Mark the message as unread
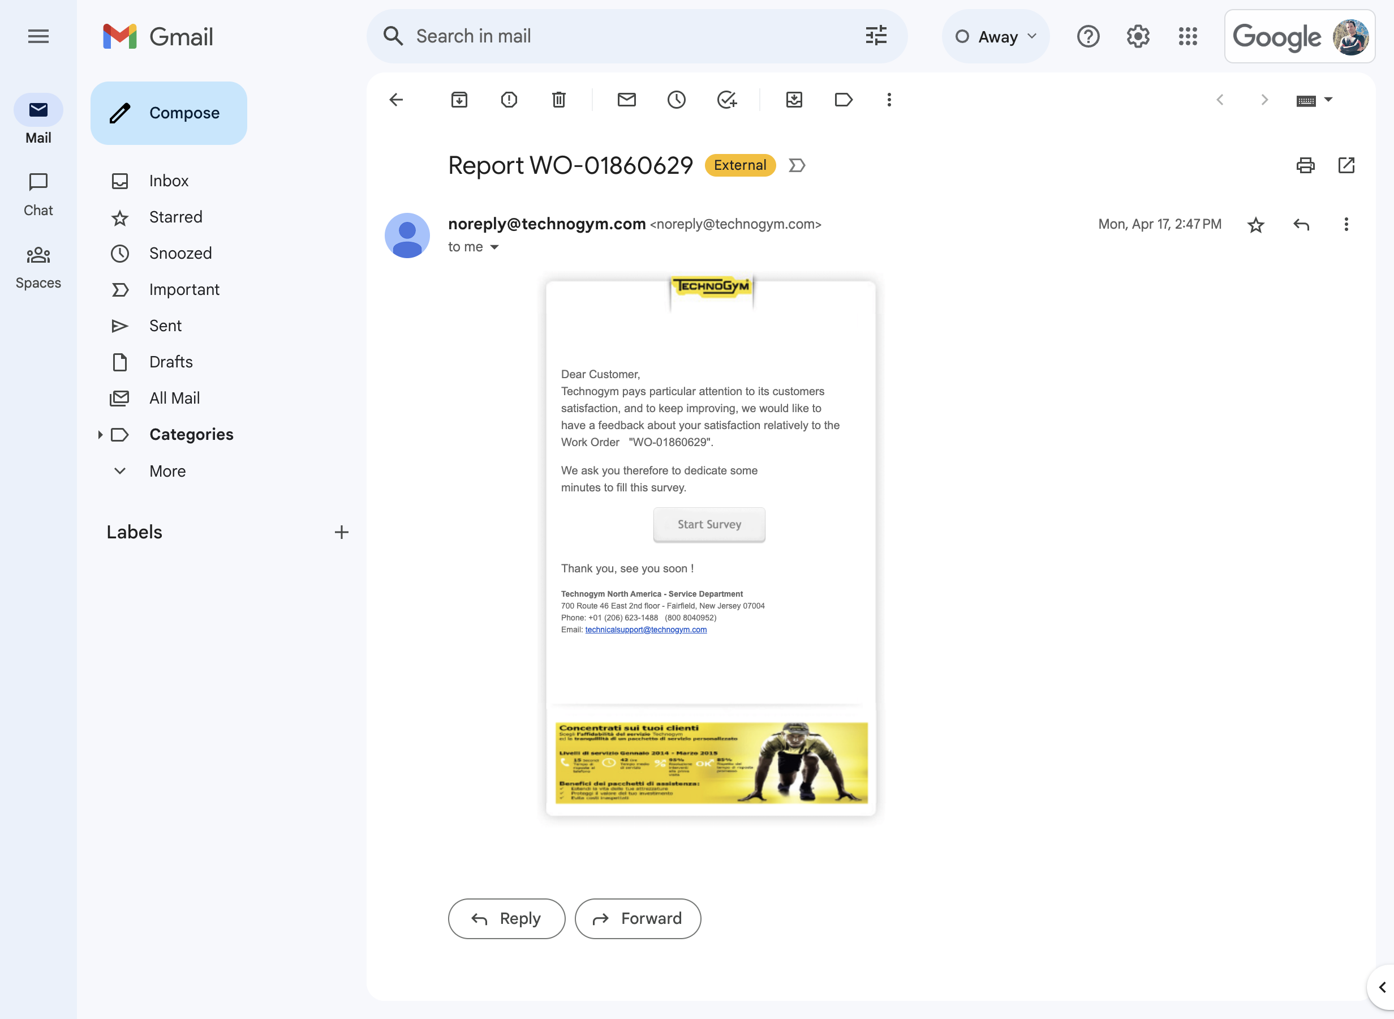The image size is (1394, 1019). coord(627,100)
